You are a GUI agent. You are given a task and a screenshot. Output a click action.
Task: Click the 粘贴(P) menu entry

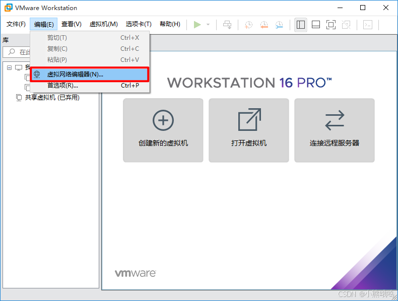(x=90, y=60)
